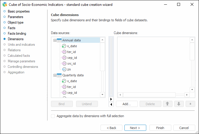Select the Basic properties step bullet
Screen dimensions: 199x134
click(x=4, y=11)
